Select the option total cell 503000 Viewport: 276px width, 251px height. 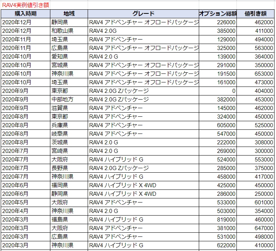pos(218,211)
